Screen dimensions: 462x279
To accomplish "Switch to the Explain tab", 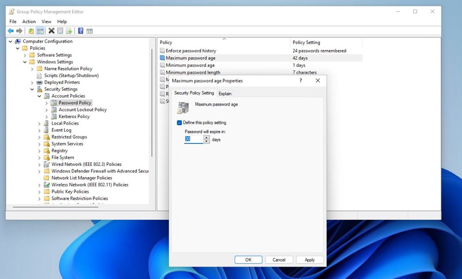I will (225, 93).
